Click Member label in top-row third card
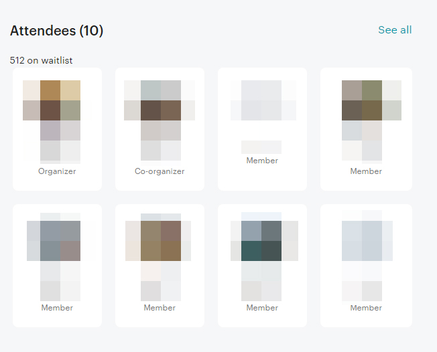Viewport: 437px width, 352px height. pos(262,161)
